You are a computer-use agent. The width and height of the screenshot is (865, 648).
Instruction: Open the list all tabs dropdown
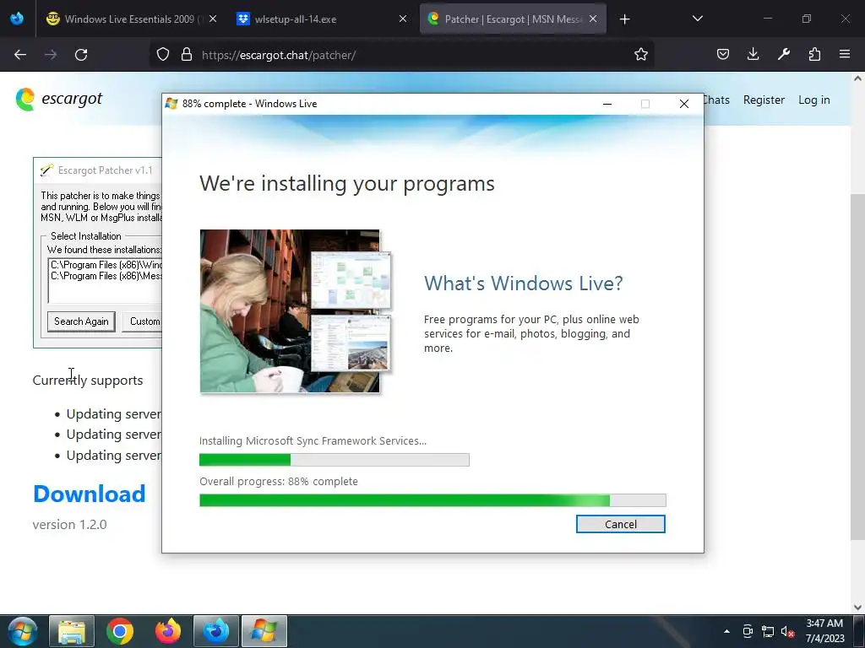click(697, 19)
